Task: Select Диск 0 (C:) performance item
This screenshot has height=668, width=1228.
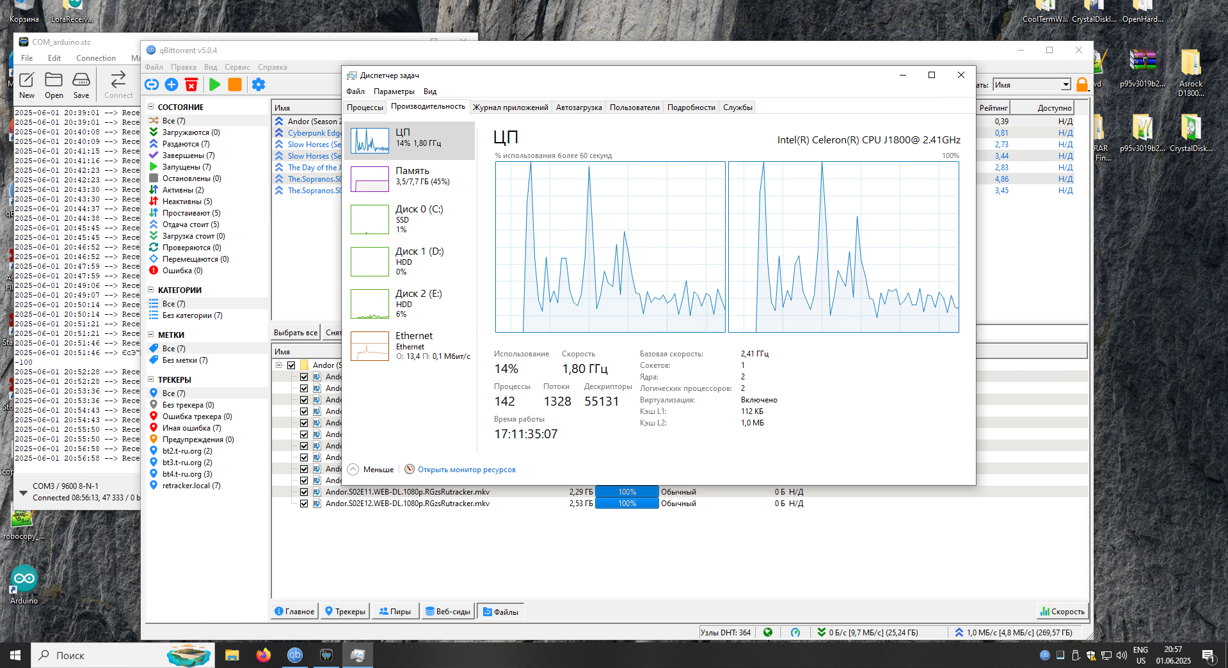Action: (411, 219)
